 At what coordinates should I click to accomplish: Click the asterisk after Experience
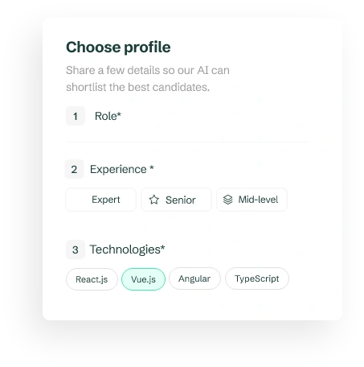pyautogui.click(x=152, y=167)
